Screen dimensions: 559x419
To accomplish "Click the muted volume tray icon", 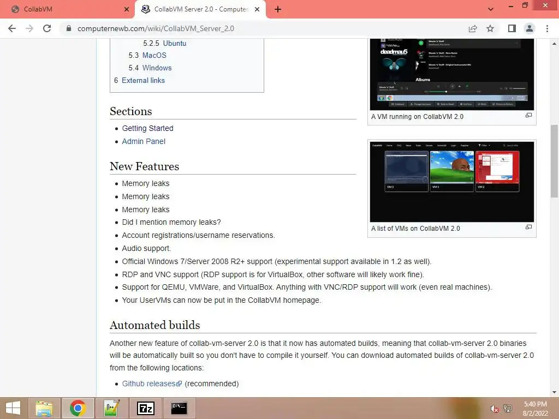I will (494, 409).
